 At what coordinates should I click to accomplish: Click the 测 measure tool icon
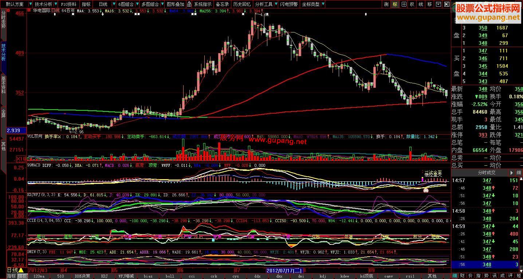tap(386, 4)
